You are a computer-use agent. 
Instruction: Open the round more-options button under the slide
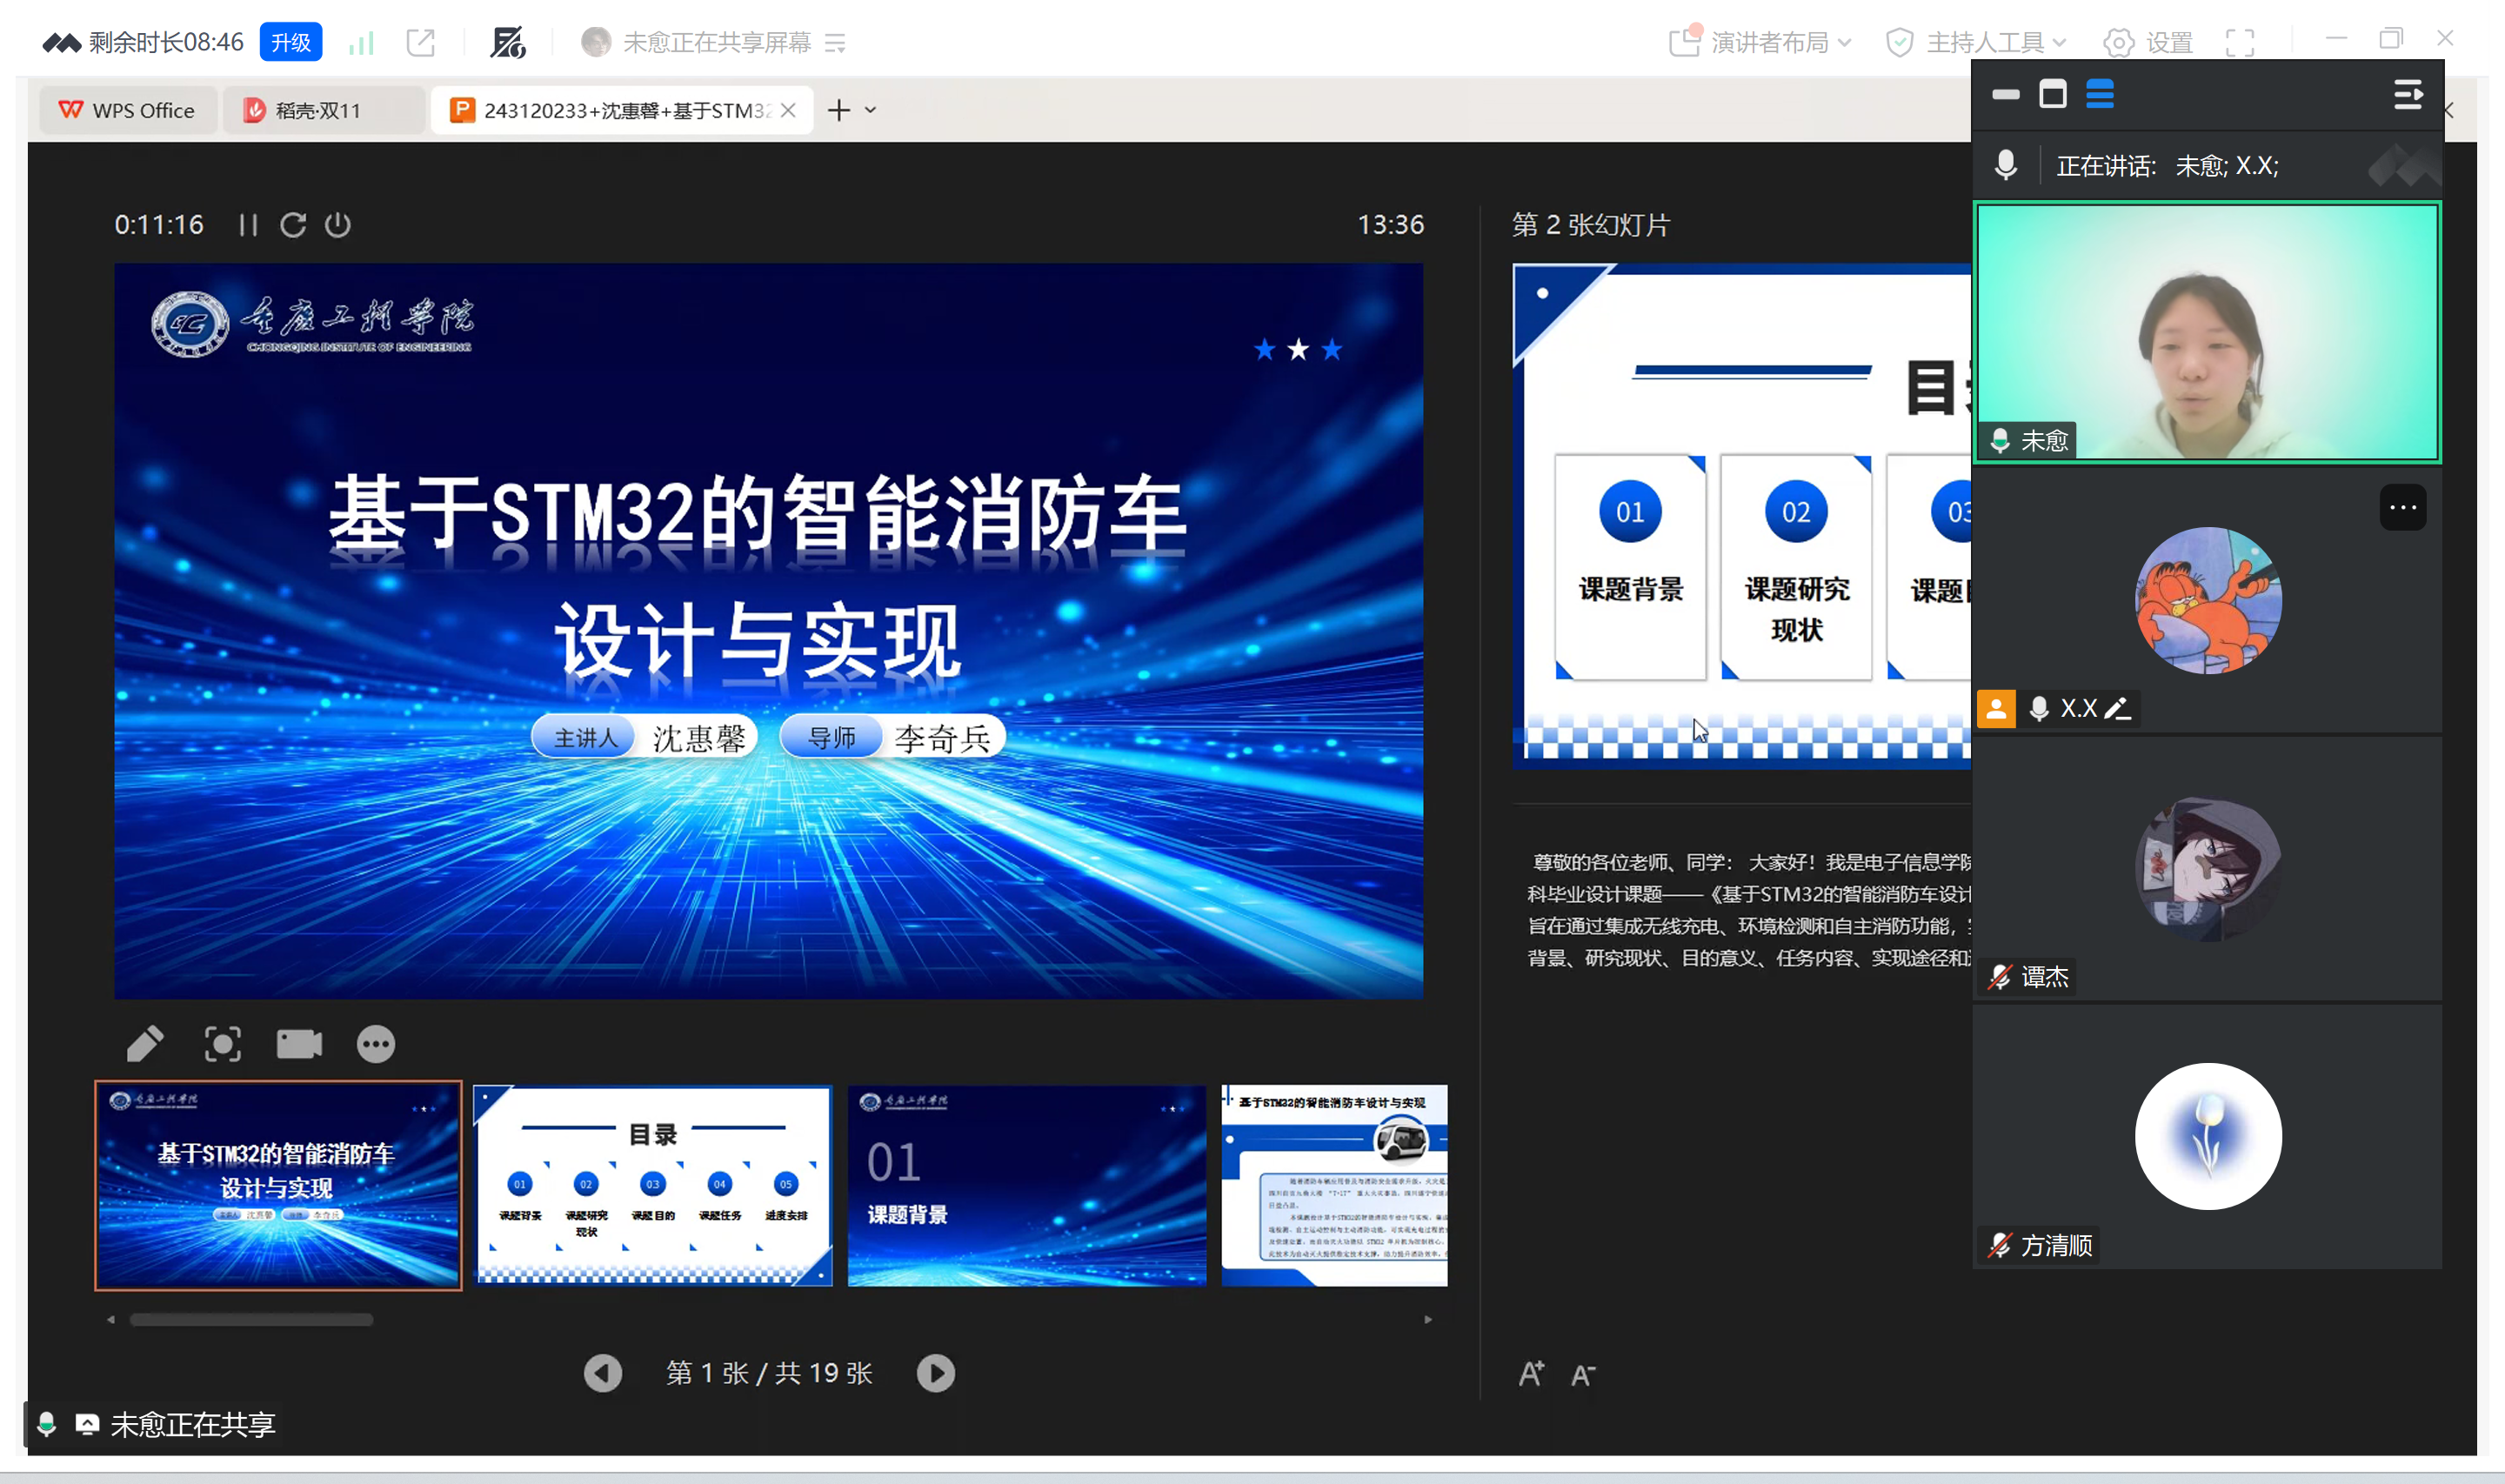coord(376,1044)
